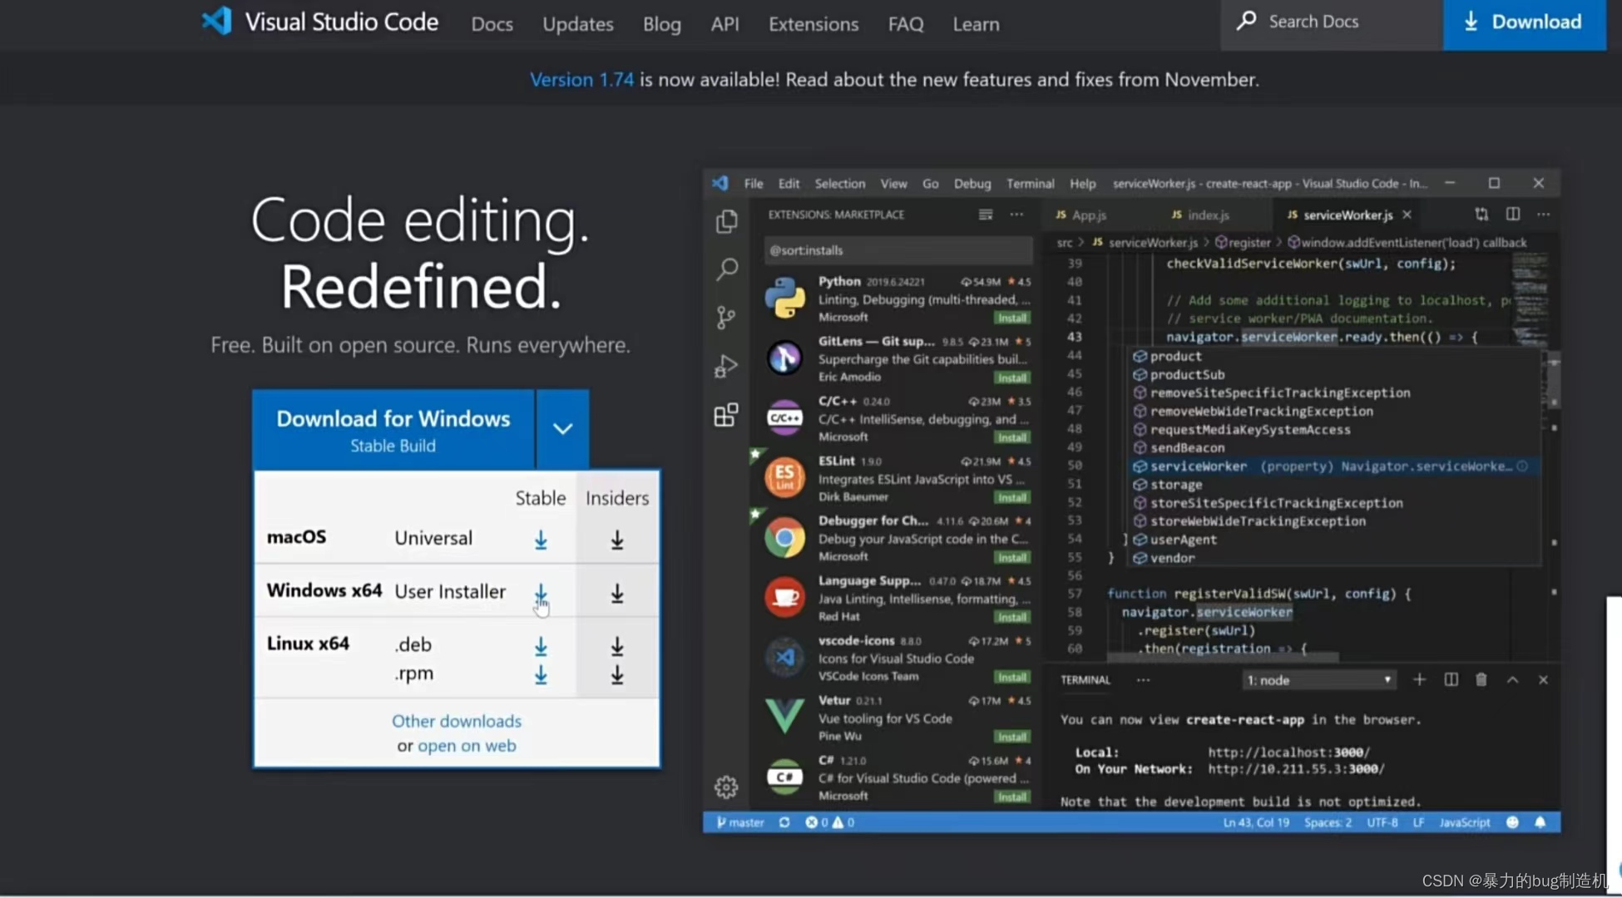Open Other downloads link
The image size is (1622, 898).
point(457,720)
